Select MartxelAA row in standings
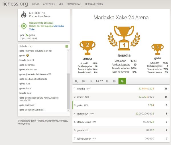The height and width of the screenshot is (145, 171). (x=120, y=114)
